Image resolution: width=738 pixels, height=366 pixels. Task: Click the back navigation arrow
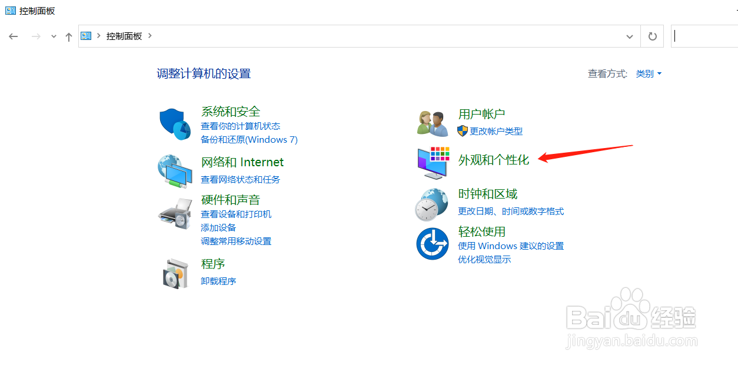coord(13,36)
